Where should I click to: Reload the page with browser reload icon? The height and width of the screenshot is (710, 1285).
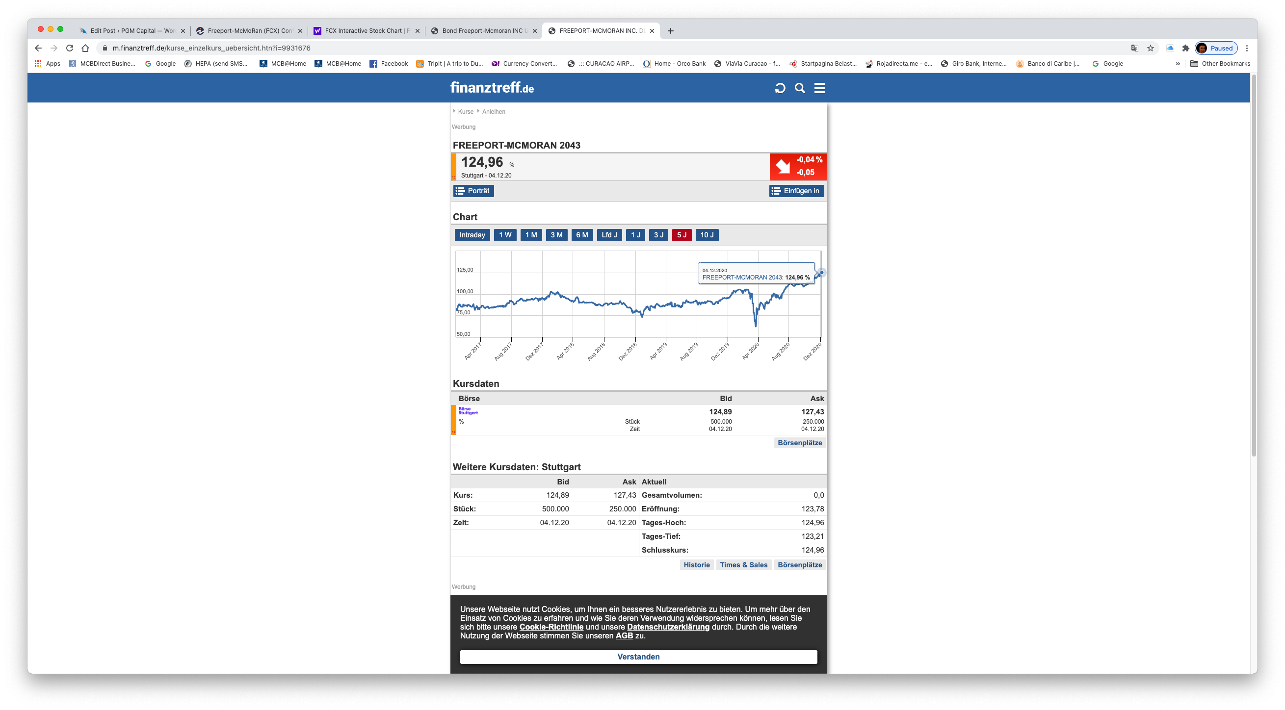(69, 48)
